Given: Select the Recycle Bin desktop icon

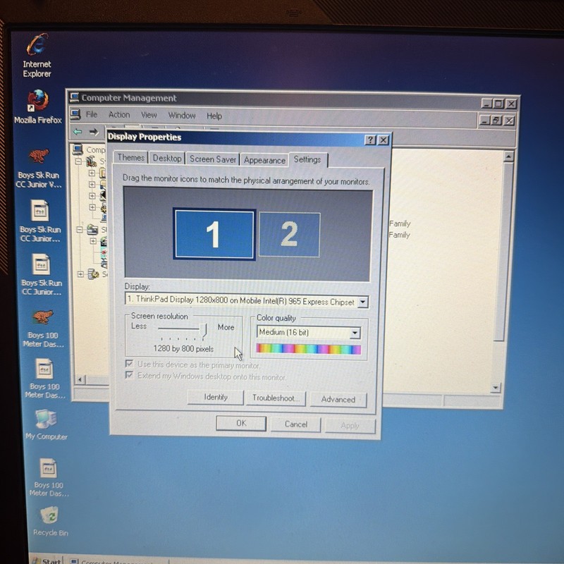Looking at the screenshot, I should pyautogui.click(x=49, y=516).
